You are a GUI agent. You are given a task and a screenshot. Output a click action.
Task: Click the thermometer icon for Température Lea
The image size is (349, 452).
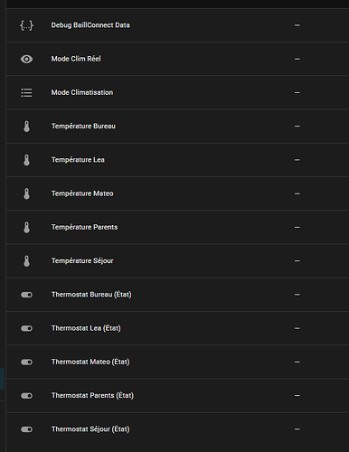click(x=27, y=160)
